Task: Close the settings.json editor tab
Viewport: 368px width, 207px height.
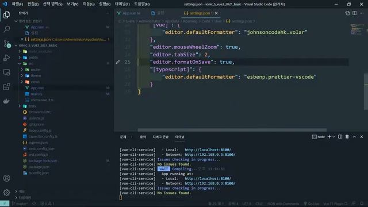Action: tap(216, 13)
